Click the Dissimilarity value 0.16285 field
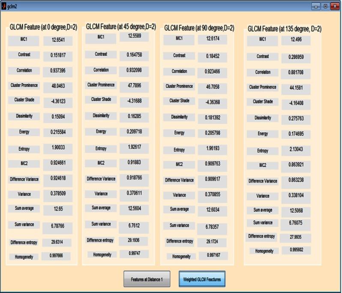 point(134,116)
